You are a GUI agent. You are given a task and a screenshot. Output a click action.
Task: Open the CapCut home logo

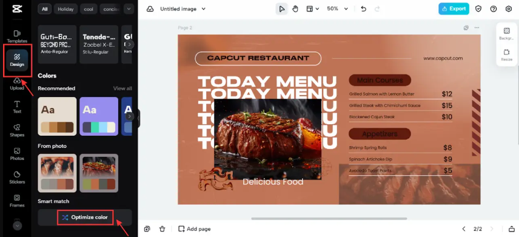pyautogui.click(x=17, y=9)
